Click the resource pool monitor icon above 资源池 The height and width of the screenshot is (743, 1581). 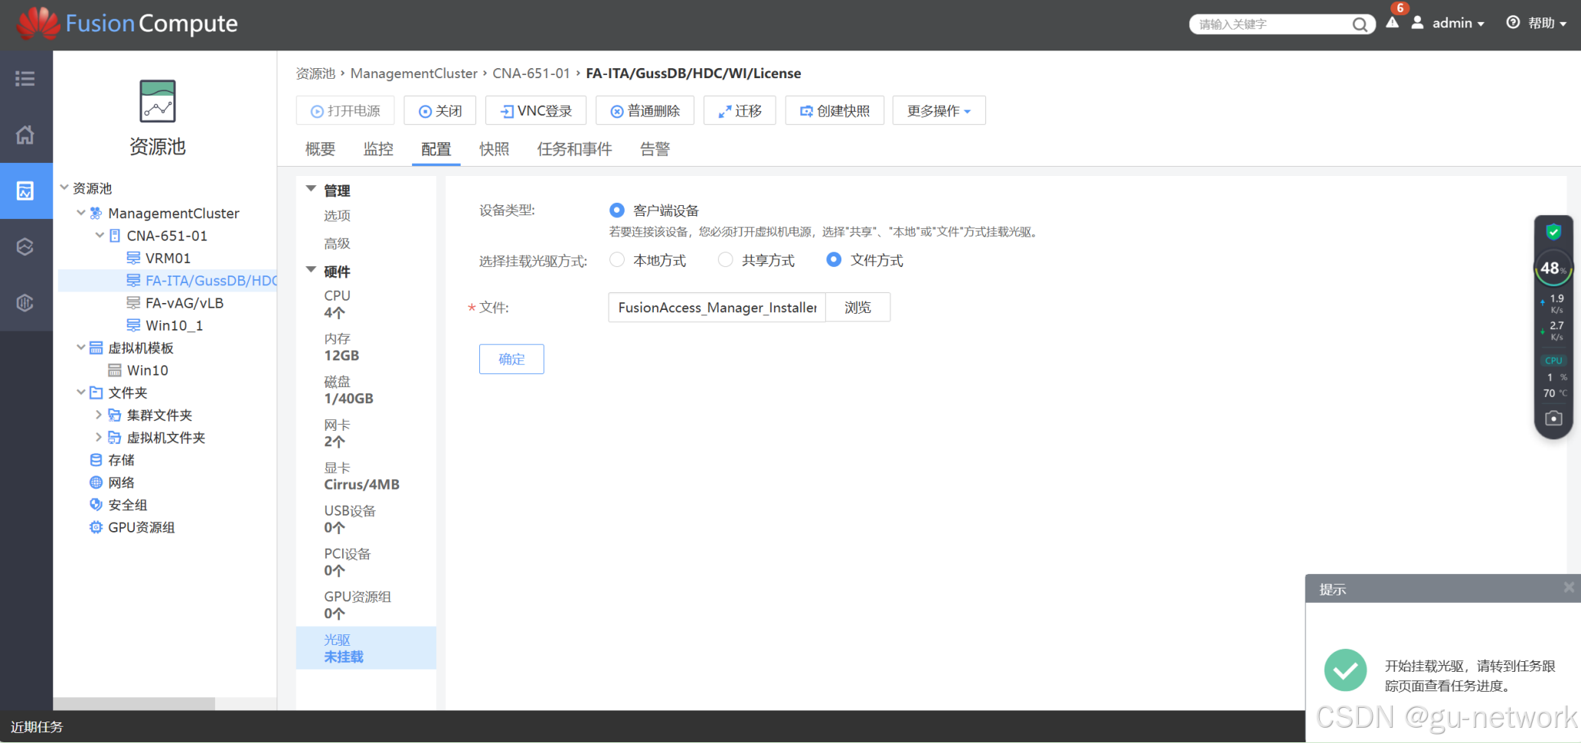tap(158, 101)
